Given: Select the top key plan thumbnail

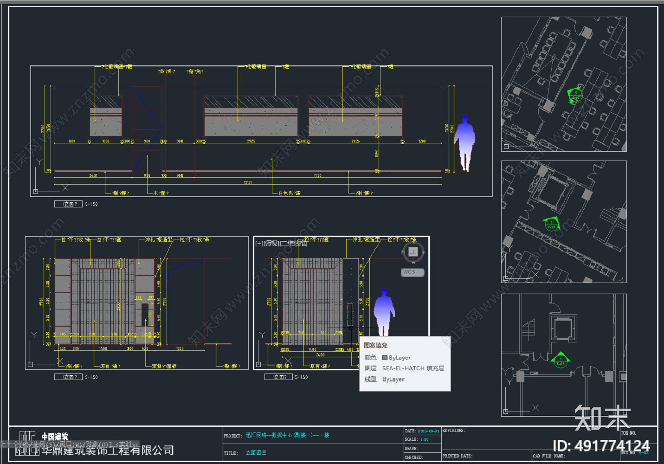Looking at the screenshot, I should tap(564, 84).
